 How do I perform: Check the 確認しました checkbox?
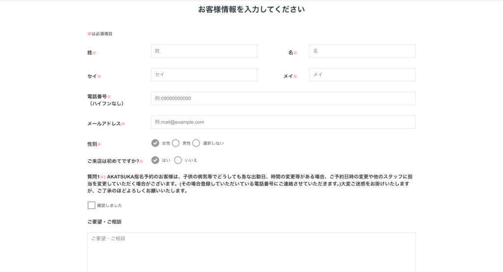pos(91,205)
